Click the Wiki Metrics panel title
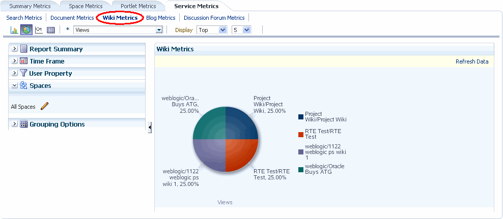The height and width of the screenshot is (219, 503). coord(175,49)
